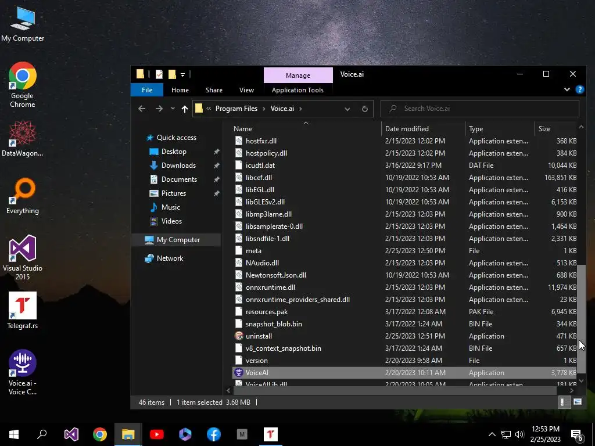
Task: Select the Everything search desktop shortcut
Action: [23, 196]
